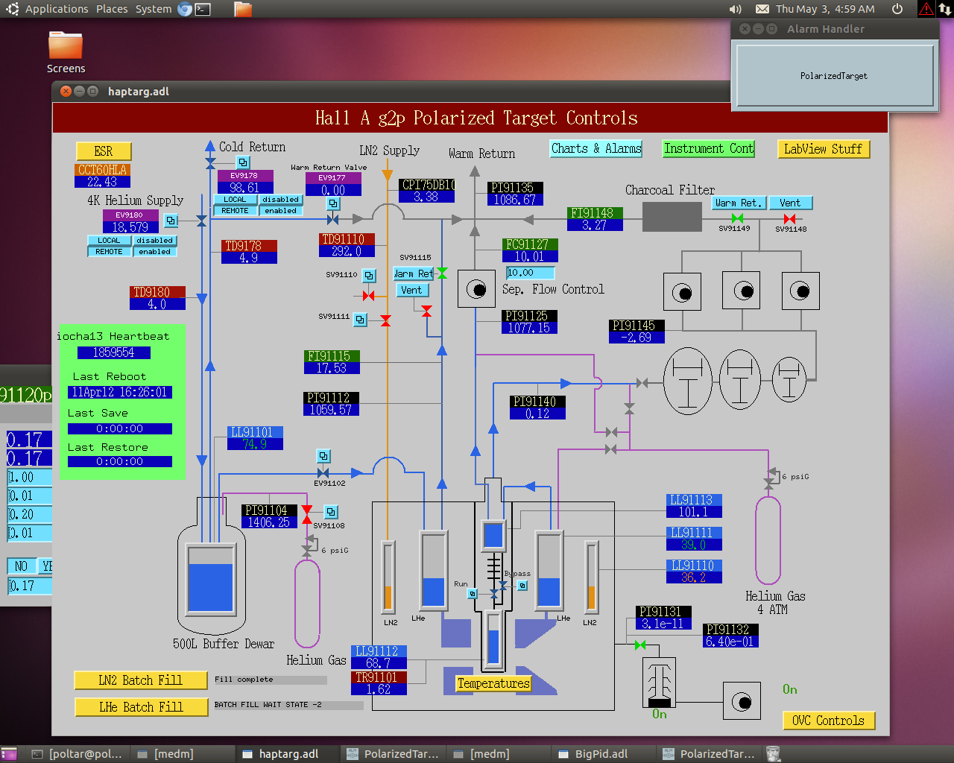
Task: Open the EV9178 related display icon
Action: point(243,162)
